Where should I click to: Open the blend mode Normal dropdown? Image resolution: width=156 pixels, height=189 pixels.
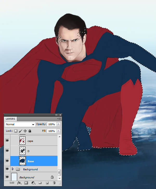20,124
